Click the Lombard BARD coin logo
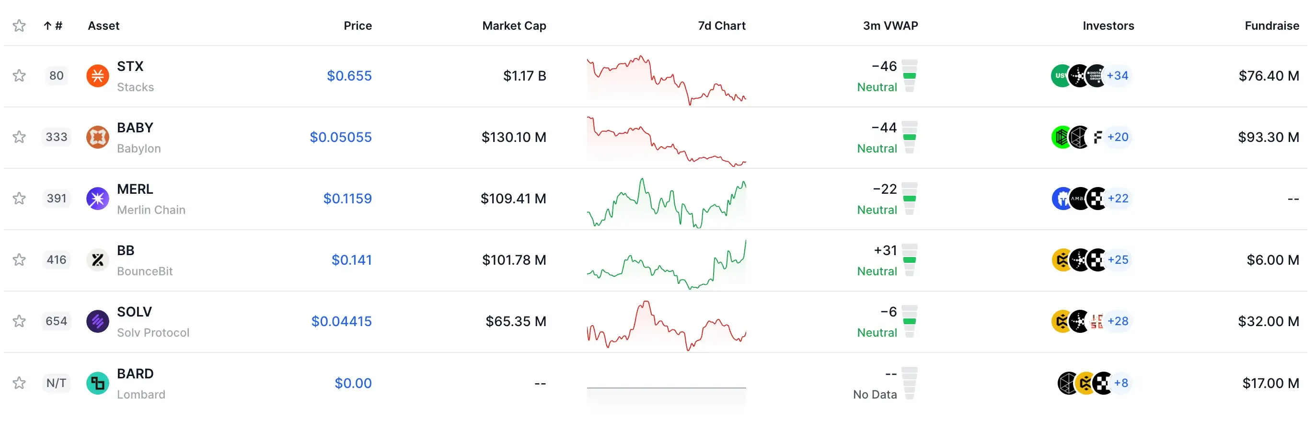 point(98,383)
